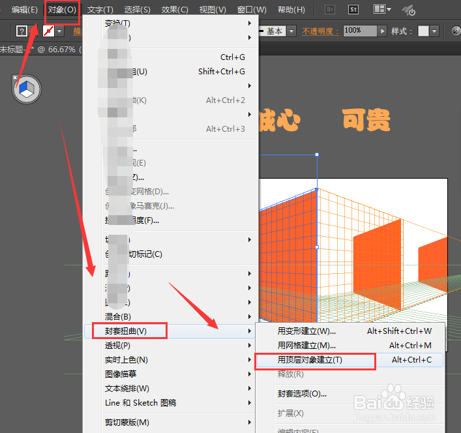Screen dimensions: 461x433
Task: Choose 透视(P) submenu
Action: coord(171,346)
